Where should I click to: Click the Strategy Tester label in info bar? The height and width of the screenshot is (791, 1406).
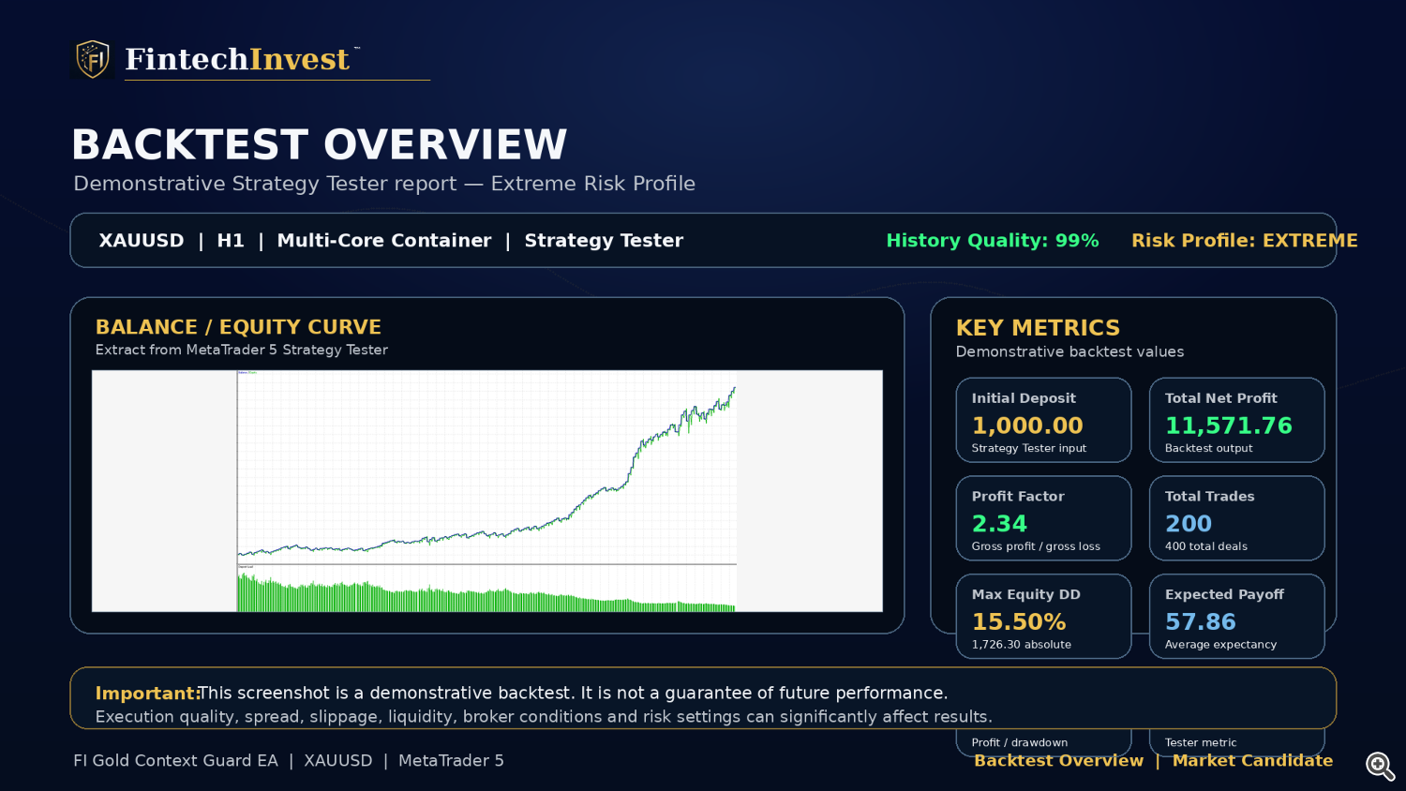[x=604, y=241]
